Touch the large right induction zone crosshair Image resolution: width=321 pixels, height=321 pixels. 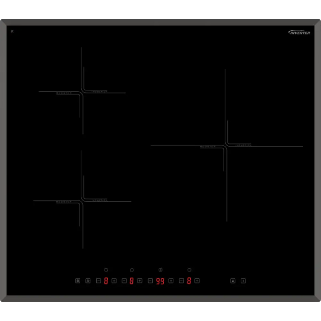226,146
